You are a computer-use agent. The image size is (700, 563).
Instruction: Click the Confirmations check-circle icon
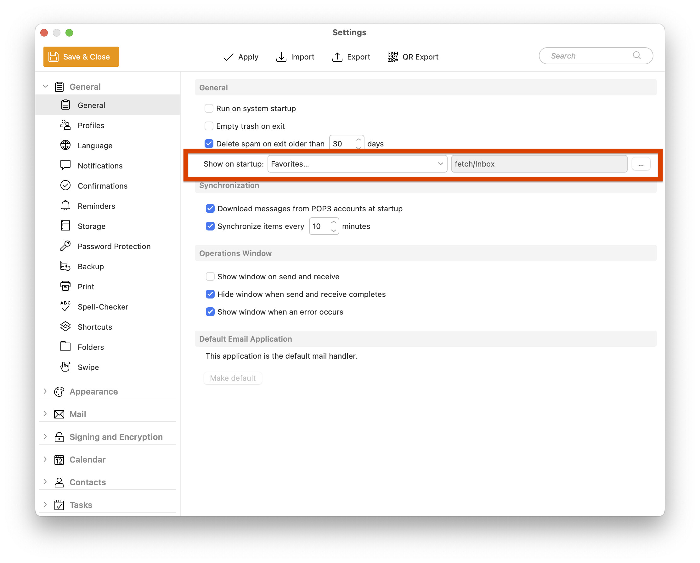65,185
